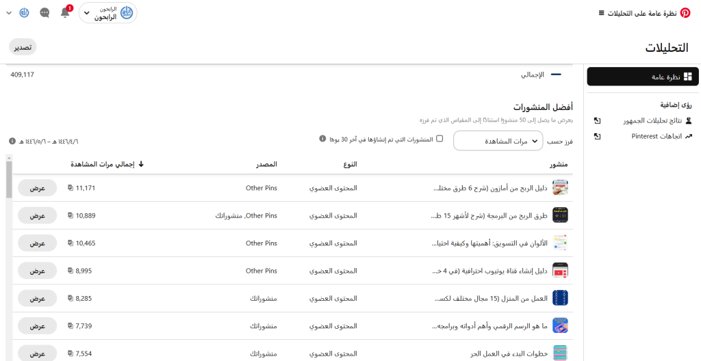This screenshot has height=361, width=701.
Task: Select the نظرة عامة sidebar tab
Action: tap(643, 77)
